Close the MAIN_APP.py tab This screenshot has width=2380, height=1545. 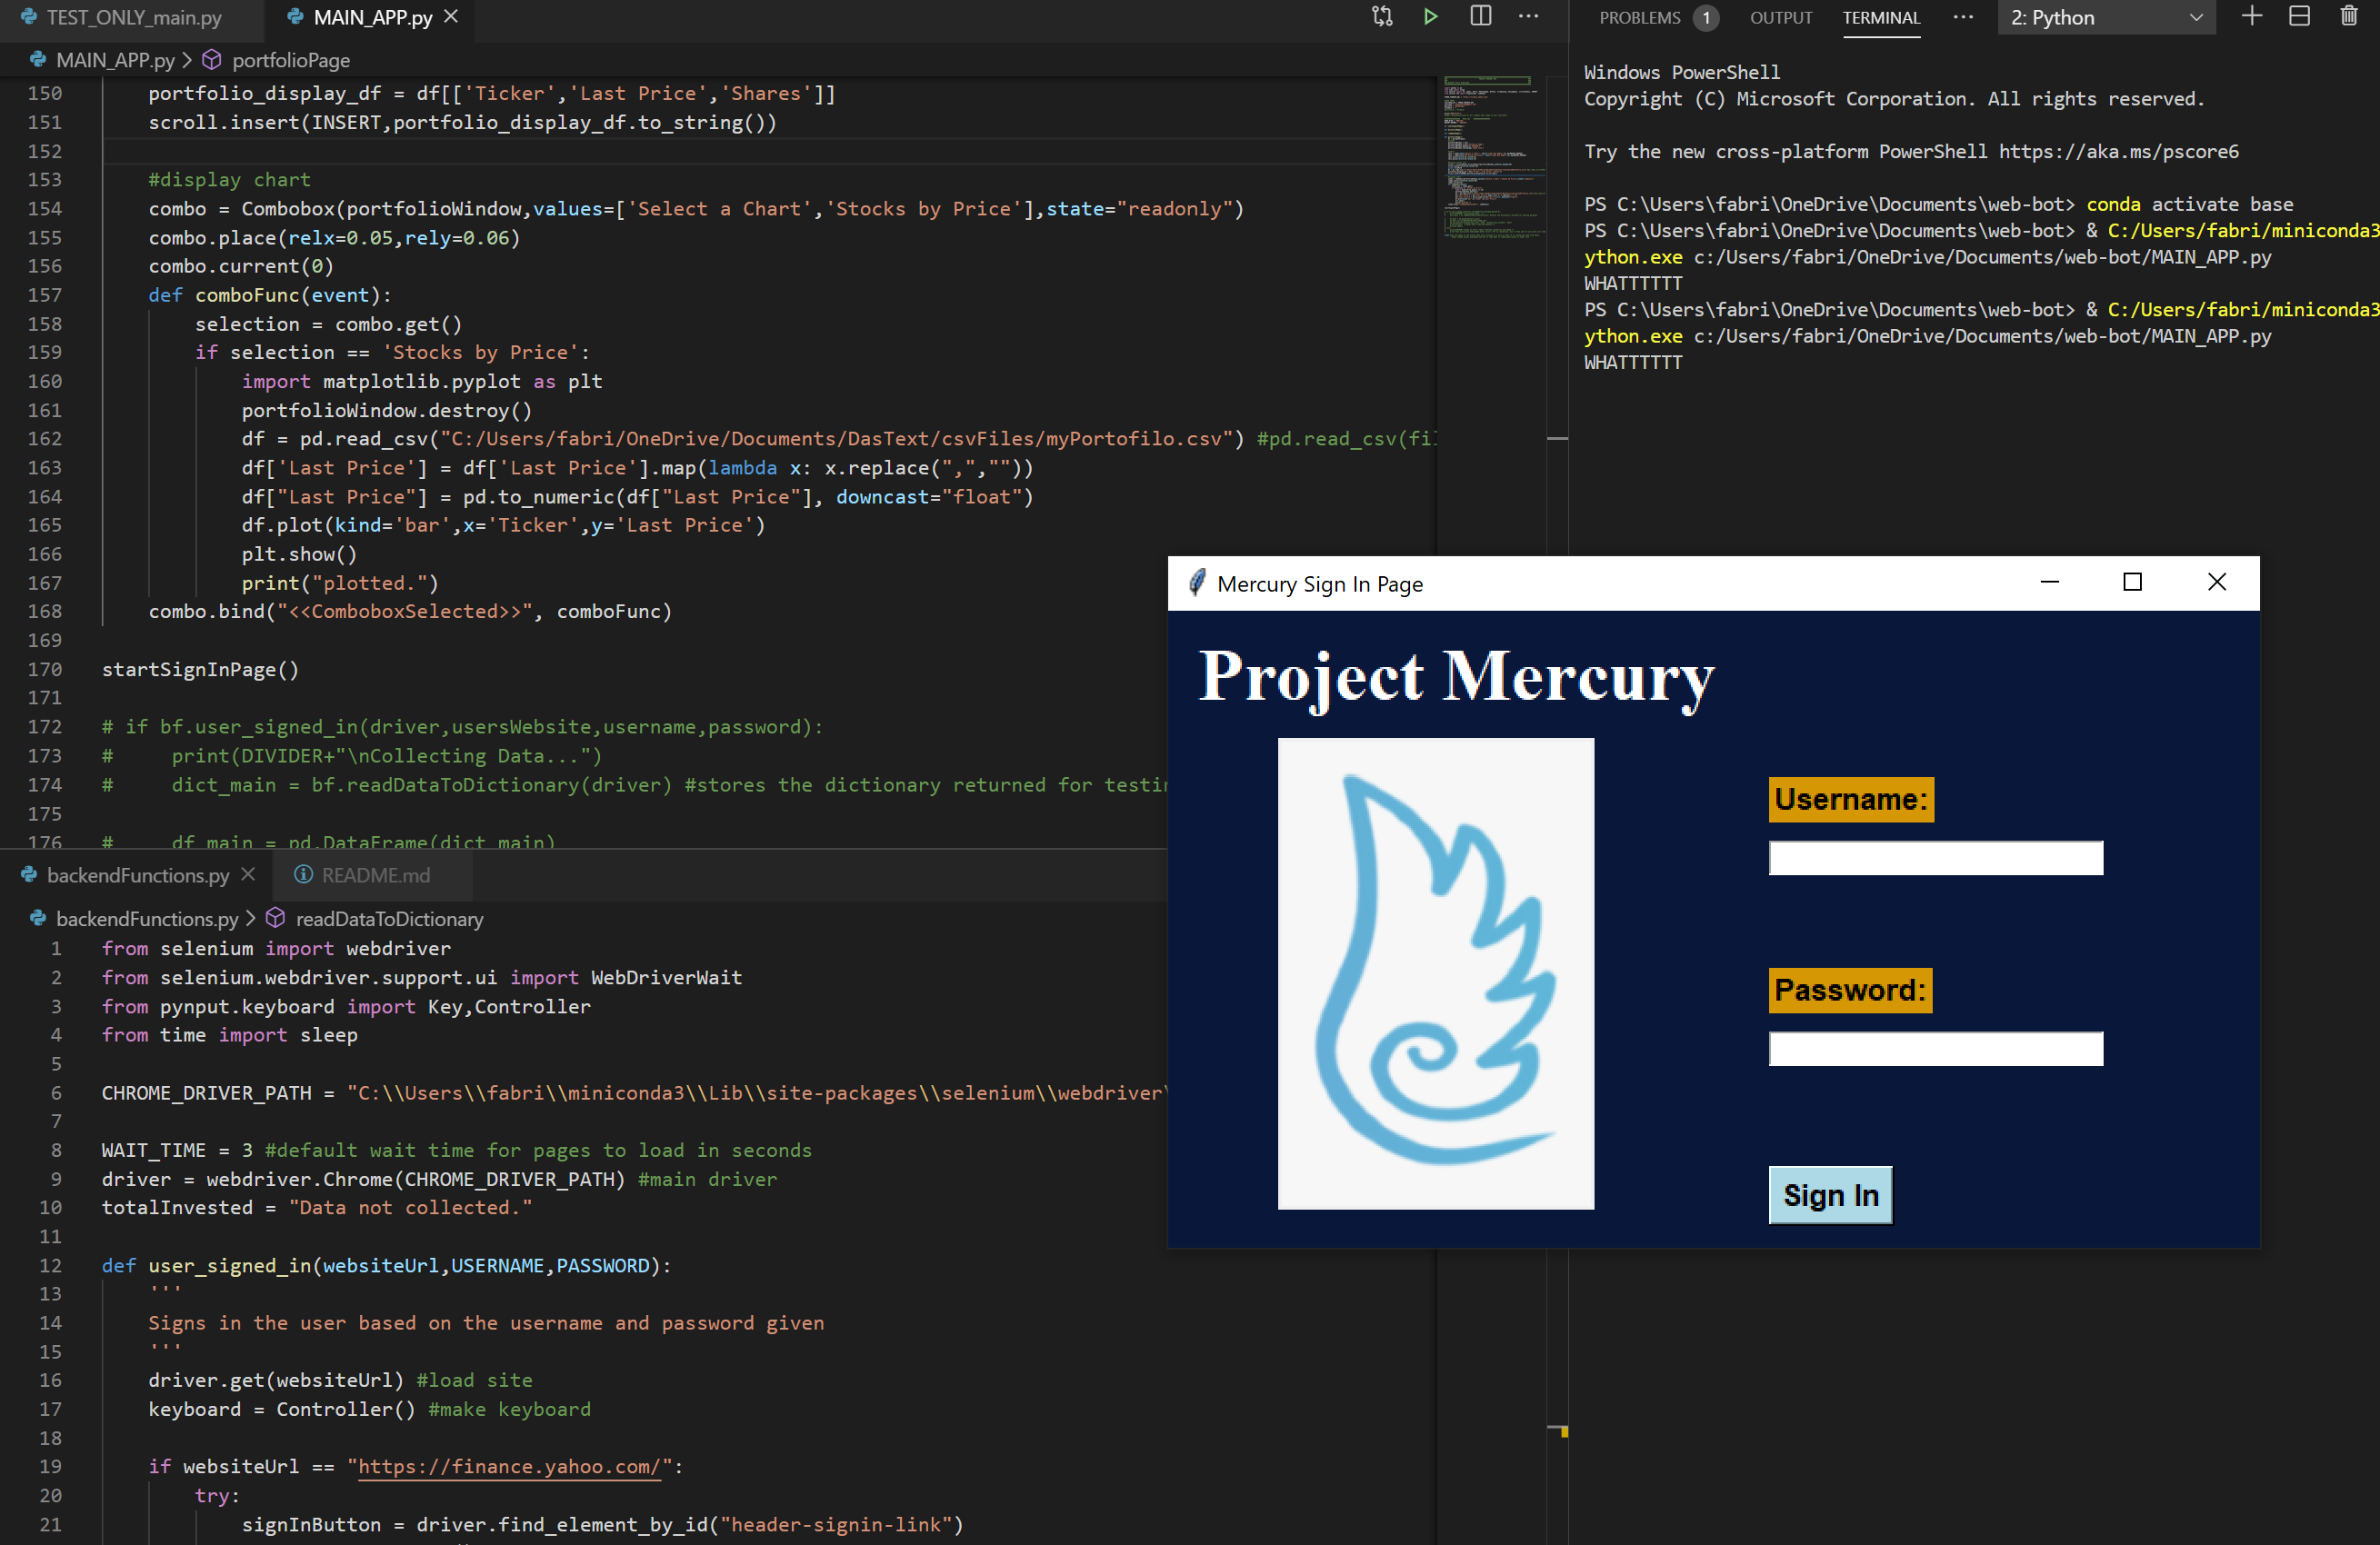tap(452, 17)
